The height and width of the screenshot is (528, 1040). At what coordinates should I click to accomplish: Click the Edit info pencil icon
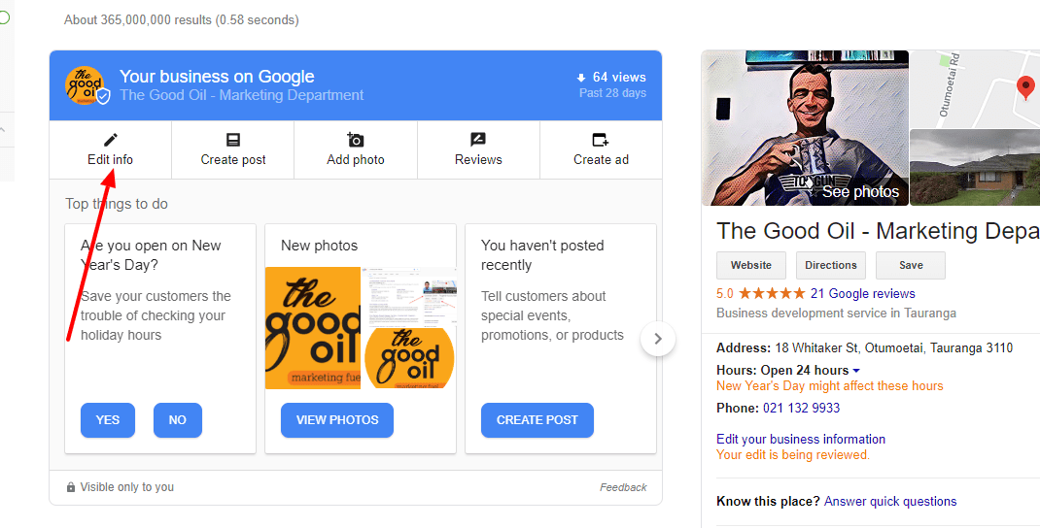pos(110,140)
